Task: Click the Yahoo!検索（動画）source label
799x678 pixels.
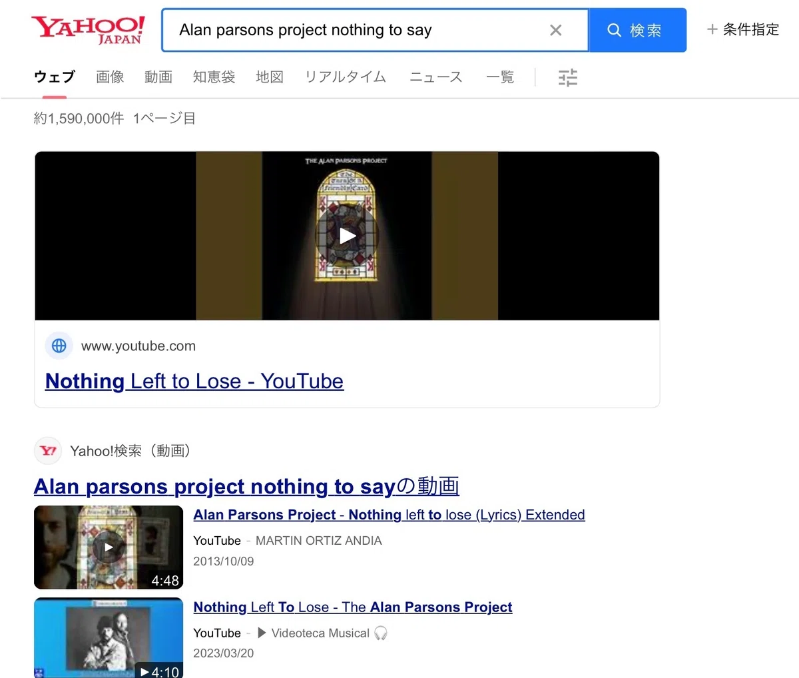Action: point(133,451)
